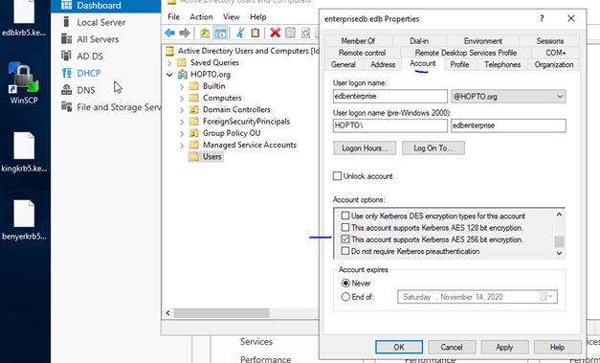Open the account expiry date picker dropdown
Viewport: 600px width, 363px height.
[x=546, y=297]
